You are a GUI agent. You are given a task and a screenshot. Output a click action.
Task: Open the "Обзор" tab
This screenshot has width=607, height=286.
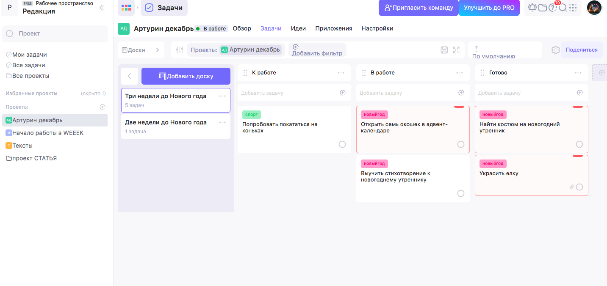(x=242, y=28)
